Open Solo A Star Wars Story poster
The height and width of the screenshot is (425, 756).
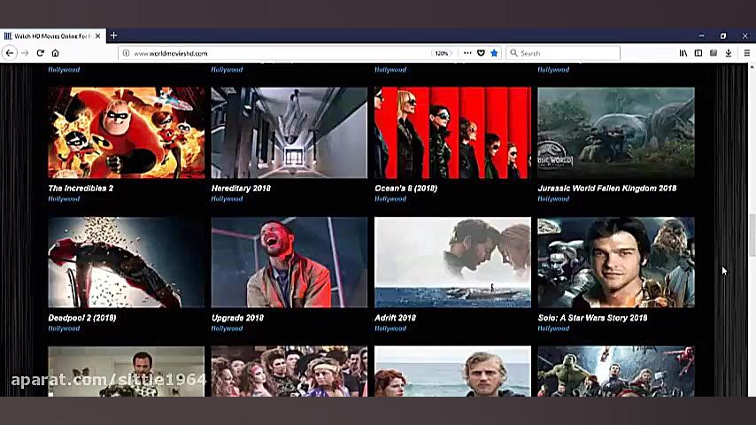coord(616,262)
